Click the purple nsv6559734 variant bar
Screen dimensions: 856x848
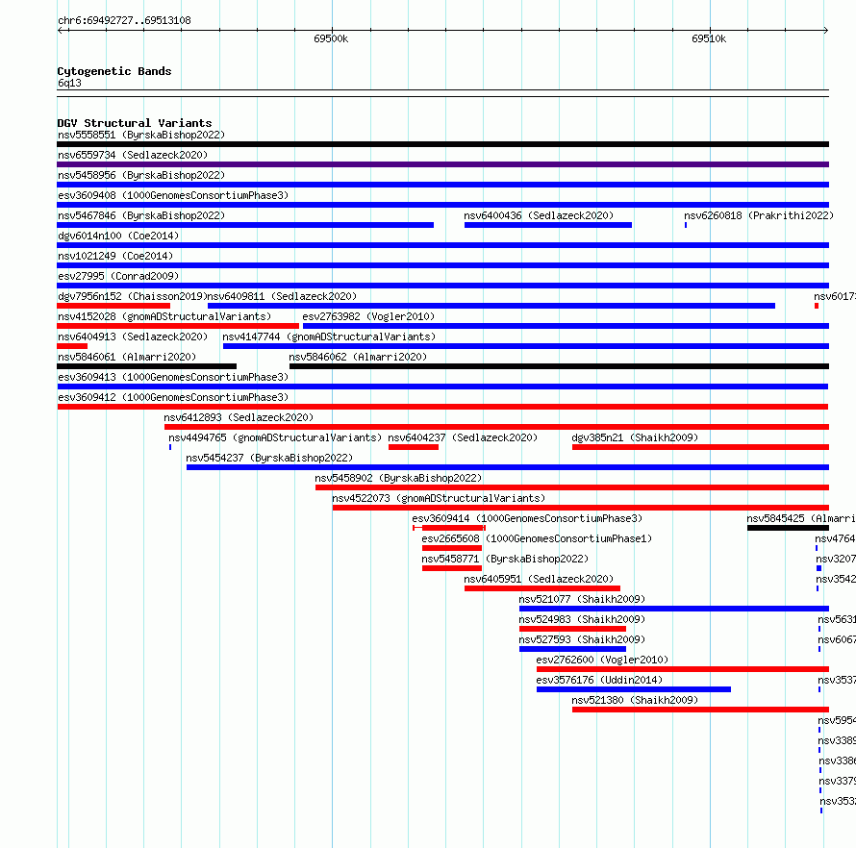[x=442, y=164]
